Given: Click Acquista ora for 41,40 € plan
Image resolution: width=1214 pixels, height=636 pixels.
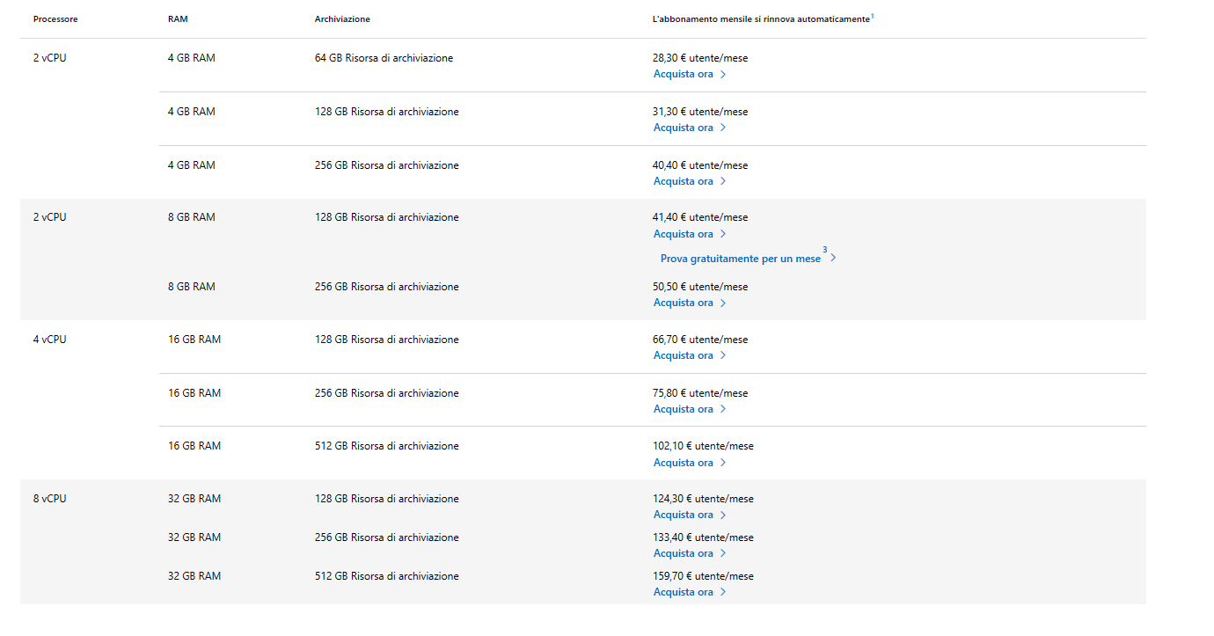Looking at the screenshot, I should coord(683,234).
